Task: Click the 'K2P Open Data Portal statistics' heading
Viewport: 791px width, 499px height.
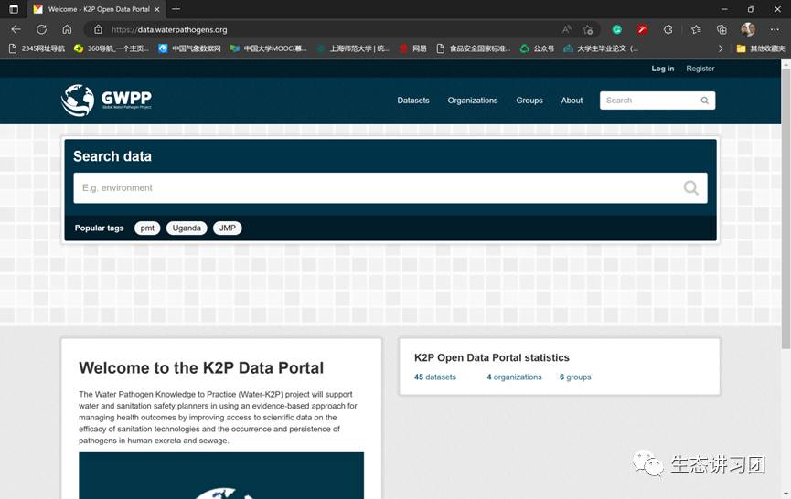Action: pyautogui.click(x=491, y=358)
